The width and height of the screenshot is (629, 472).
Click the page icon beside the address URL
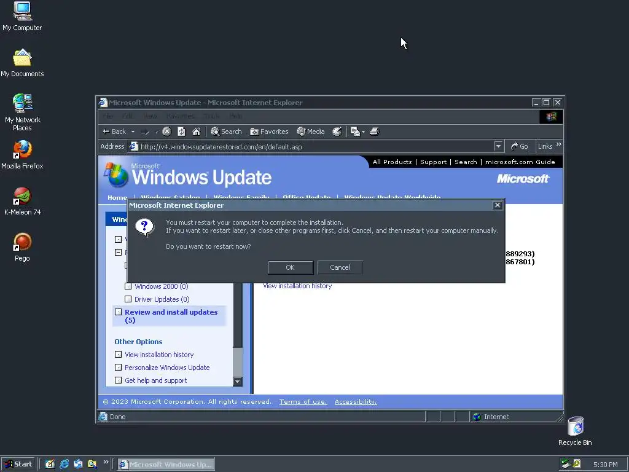133,146
